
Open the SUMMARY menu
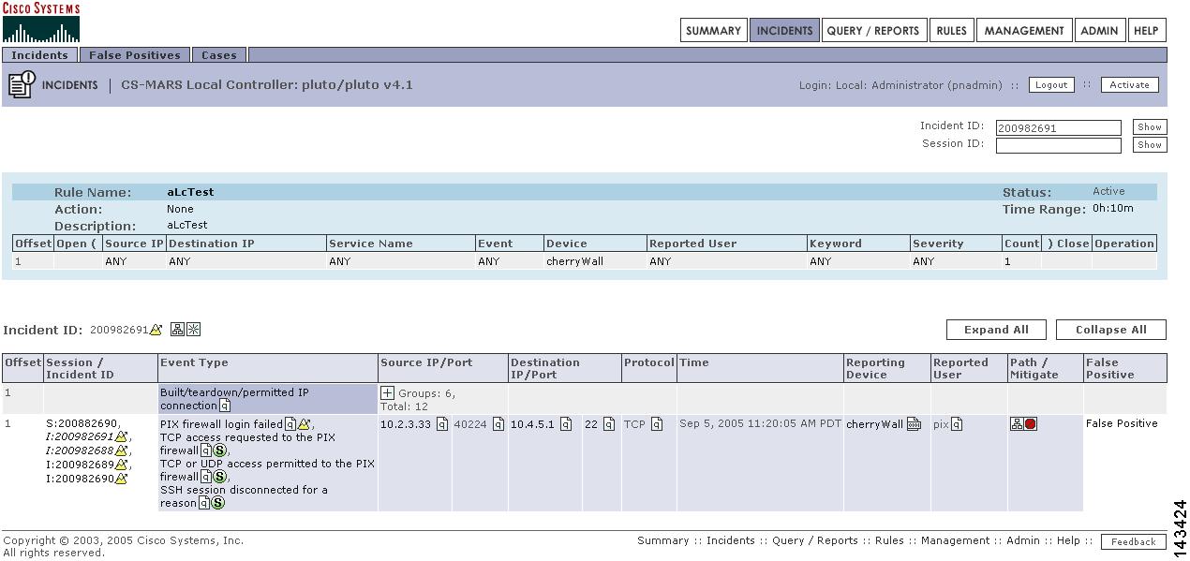coord(713,30)
